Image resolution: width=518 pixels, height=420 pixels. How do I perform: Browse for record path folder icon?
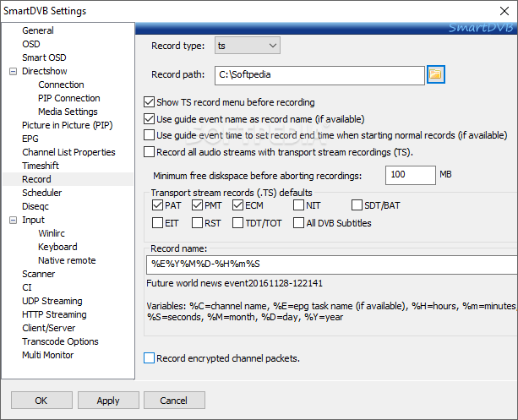pyautogui.click(x=435, y=74)
